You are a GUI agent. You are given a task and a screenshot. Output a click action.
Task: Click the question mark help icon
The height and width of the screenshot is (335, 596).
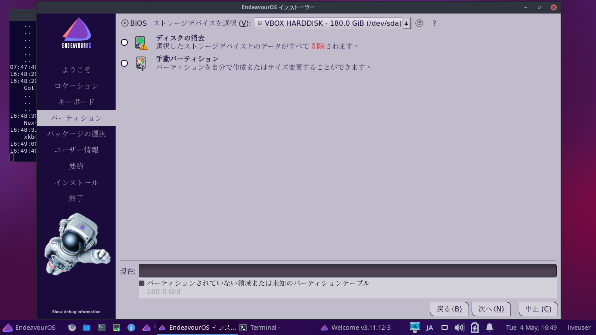(434, 24)
